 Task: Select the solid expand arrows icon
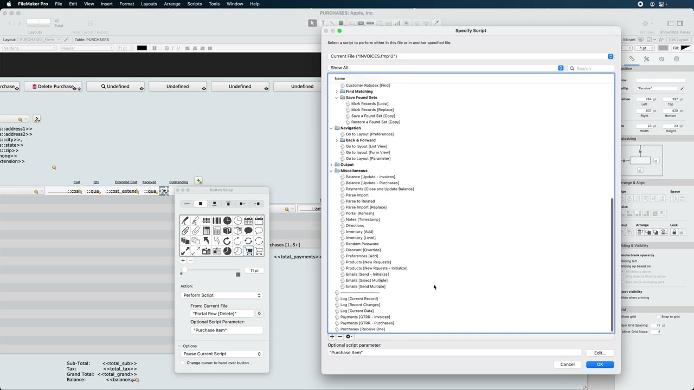[185, 251]
